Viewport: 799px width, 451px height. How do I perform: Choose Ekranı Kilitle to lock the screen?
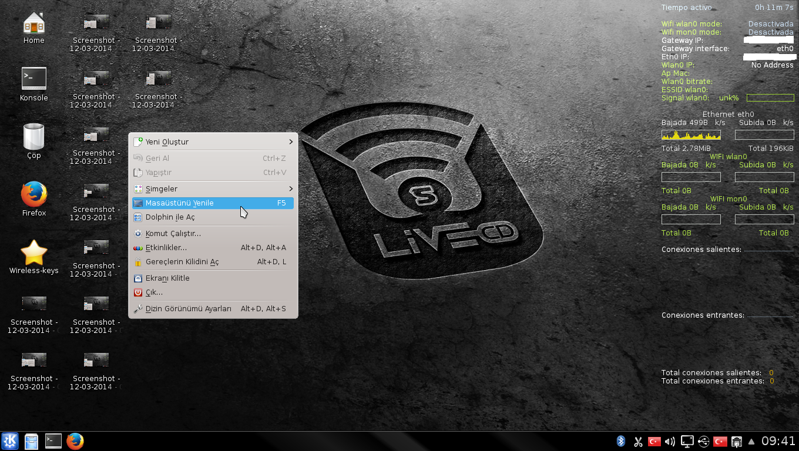(213, 278)
